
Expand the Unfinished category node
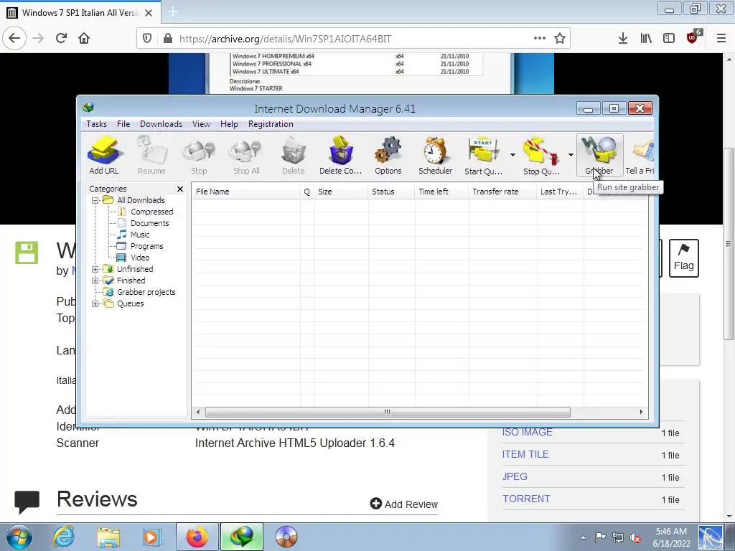pos(95,269)
